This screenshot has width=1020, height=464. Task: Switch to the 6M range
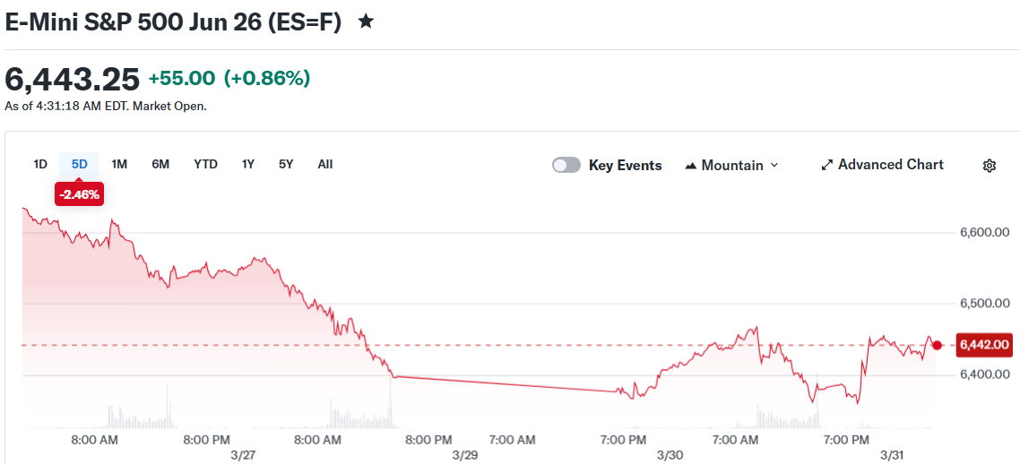(x=160, y=165)
